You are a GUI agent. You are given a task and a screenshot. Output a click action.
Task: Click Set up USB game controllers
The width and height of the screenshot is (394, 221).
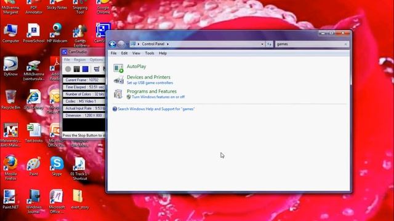pos(150,83)
